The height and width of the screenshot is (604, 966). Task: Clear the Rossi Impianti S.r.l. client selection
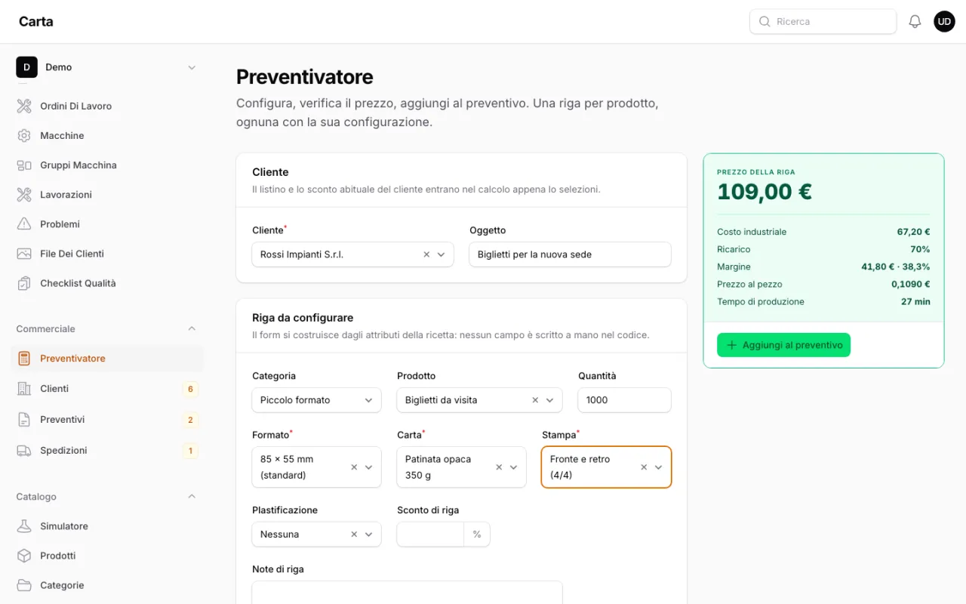click(x=426, y=255)
